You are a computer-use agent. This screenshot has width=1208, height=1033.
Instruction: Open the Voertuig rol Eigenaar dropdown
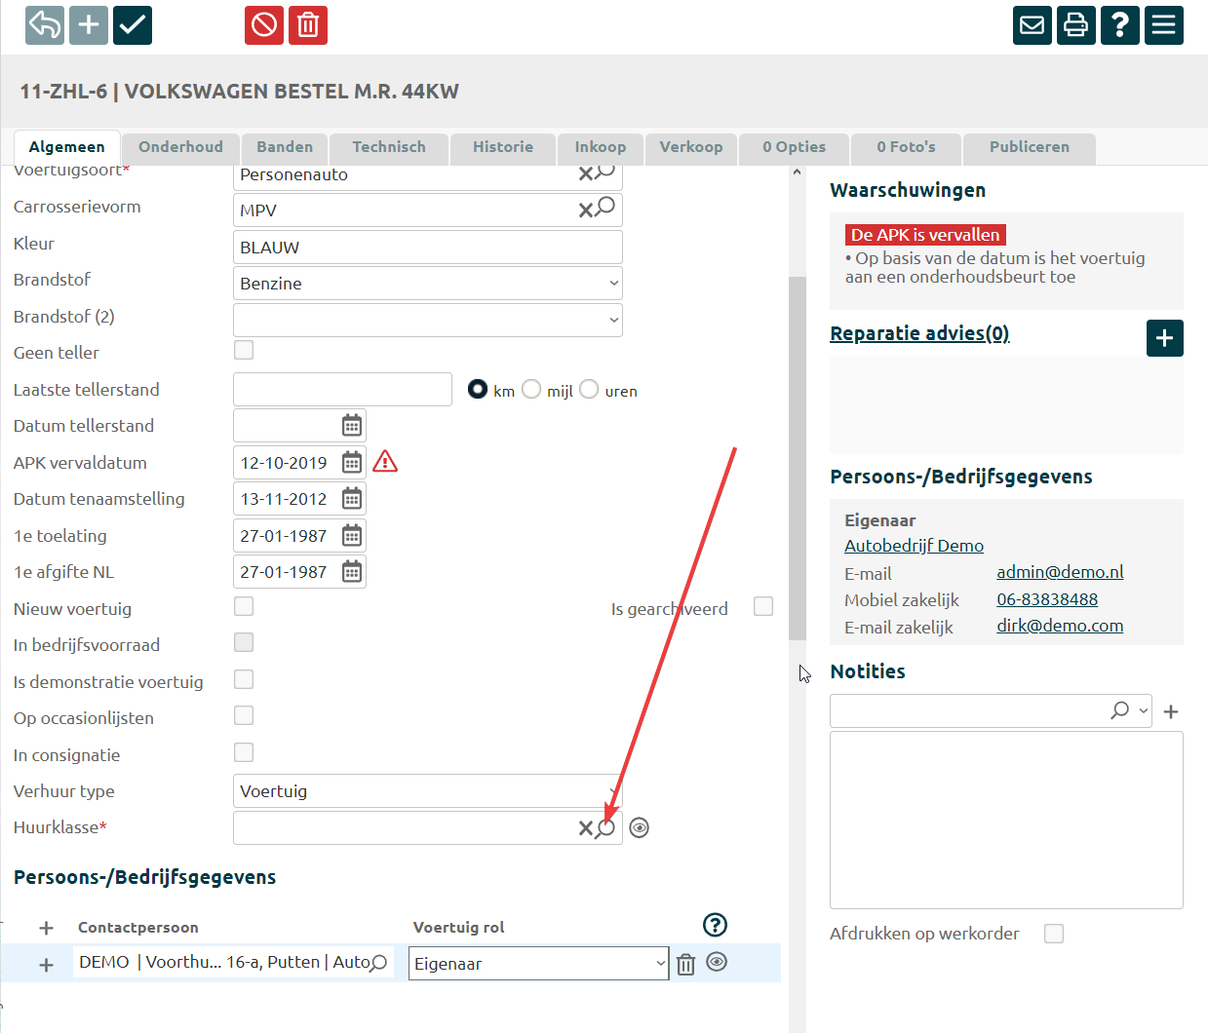click(x=537, y=964)
